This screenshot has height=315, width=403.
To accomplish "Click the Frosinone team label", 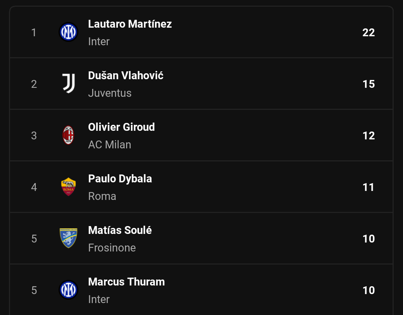I will tap(112, 248).
